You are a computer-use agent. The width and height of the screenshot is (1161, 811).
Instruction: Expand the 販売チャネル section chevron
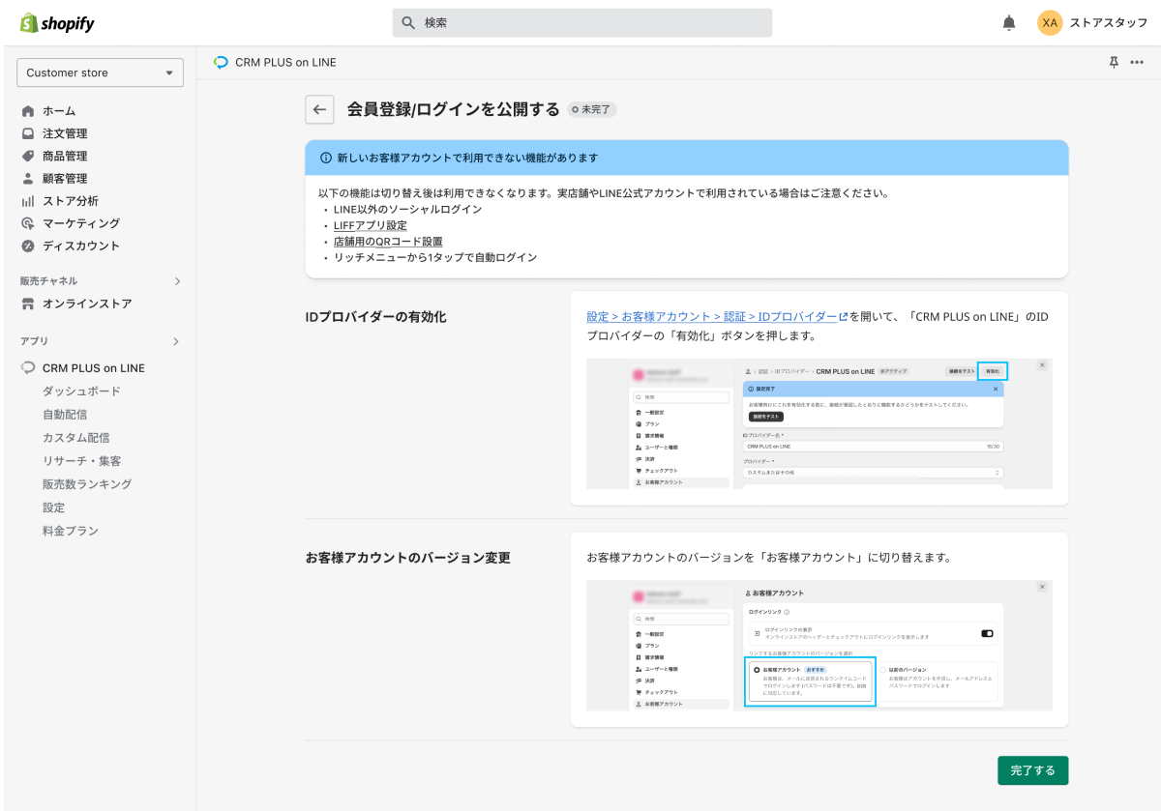point(177,281)
